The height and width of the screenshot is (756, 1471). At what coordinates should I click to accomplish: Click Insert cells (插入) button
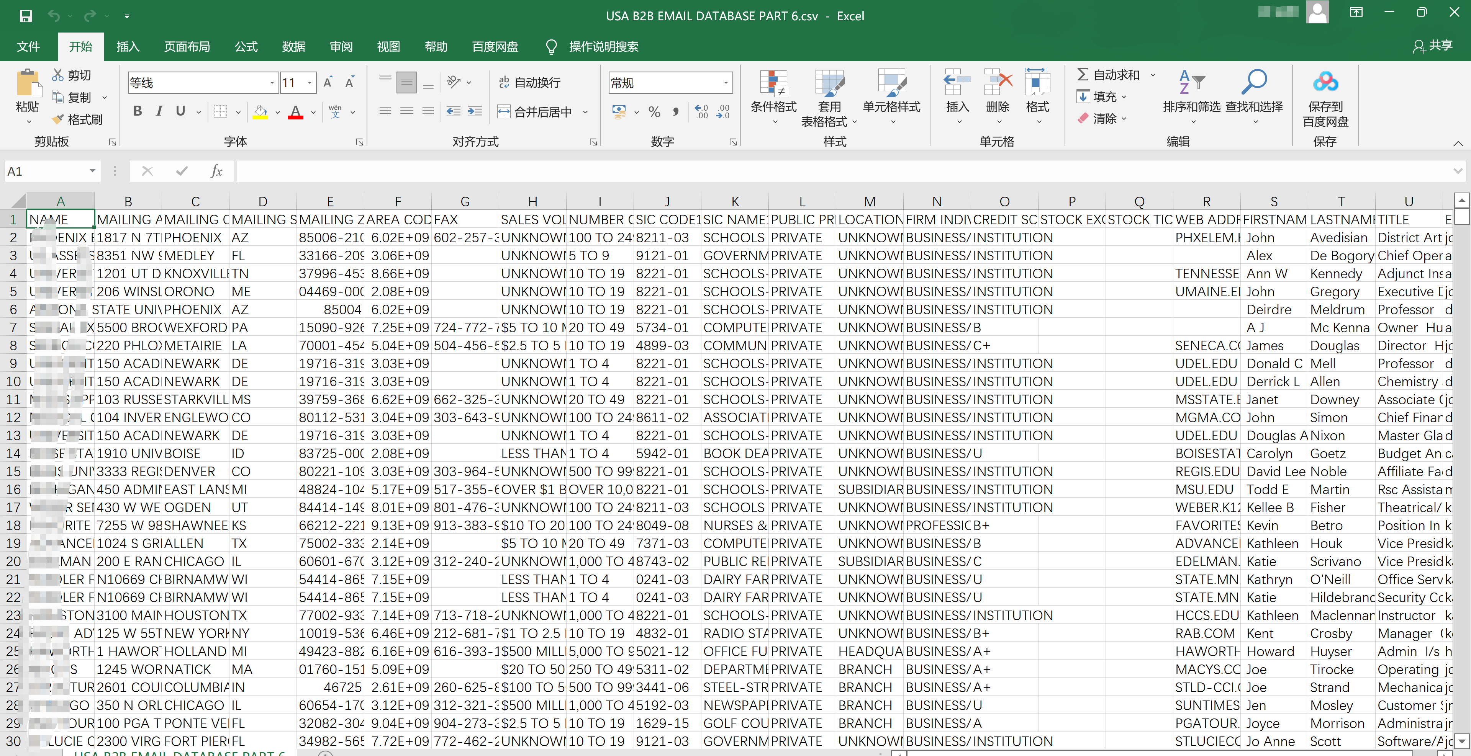[958, 97]
